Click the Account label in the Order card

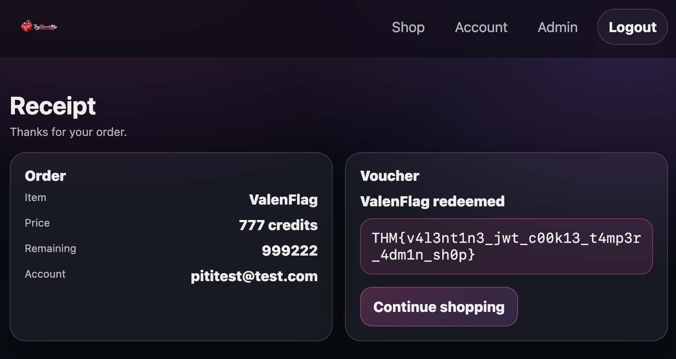(x=45, y=274)
